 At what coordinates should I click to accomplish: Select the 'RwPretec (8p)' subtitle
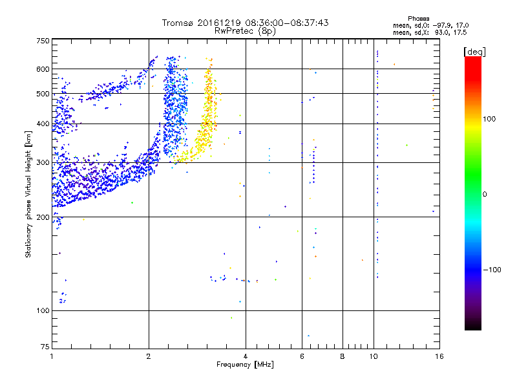(x=245, y=31)
